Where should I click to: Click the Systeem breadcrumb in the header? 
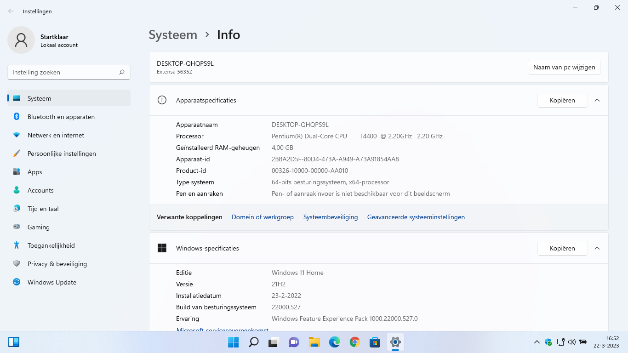173,34
